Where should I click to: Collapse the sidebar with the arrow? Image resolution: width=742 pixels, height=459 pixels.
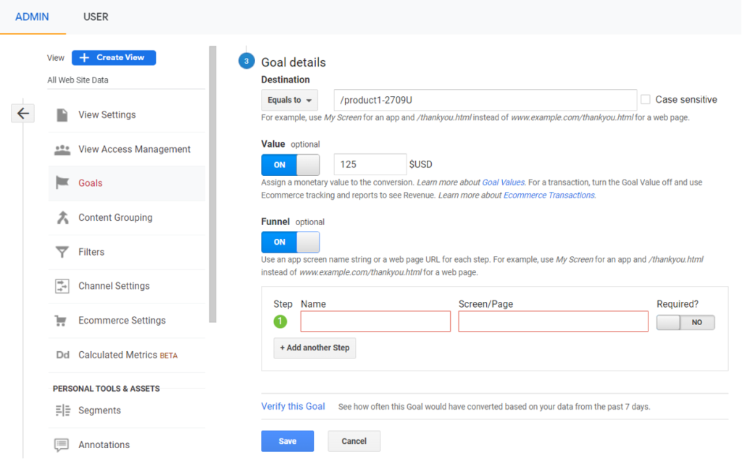tap(22, 113)
